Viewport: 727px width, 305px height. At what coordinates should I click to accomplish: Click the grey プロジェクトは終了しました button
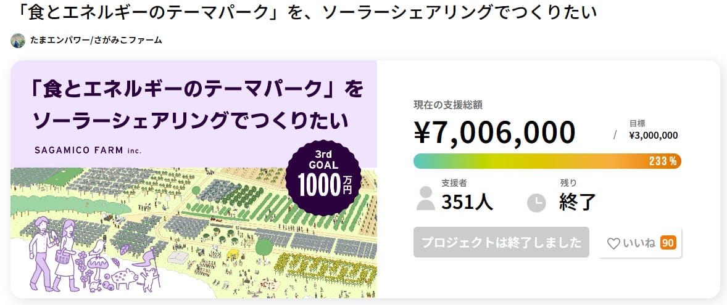(x=502, y=243)
